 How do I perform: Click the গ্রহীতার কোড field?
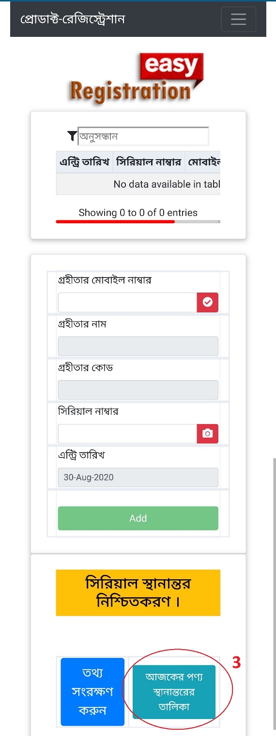[x=138, y=390]
